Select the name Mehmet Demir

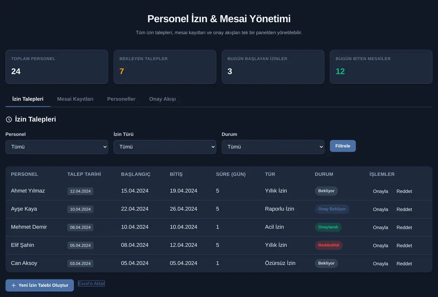click(29, 227)
